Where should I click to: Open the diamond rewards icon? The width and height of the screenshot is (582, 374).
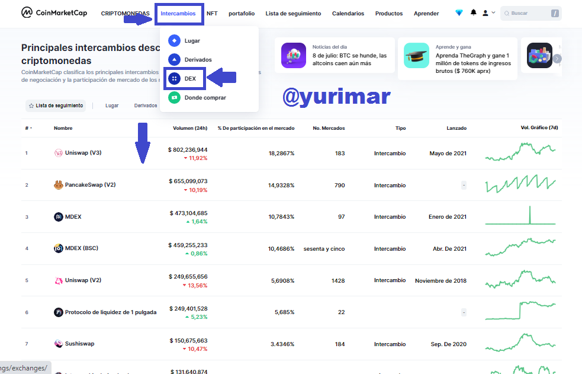tap(459, 12)
